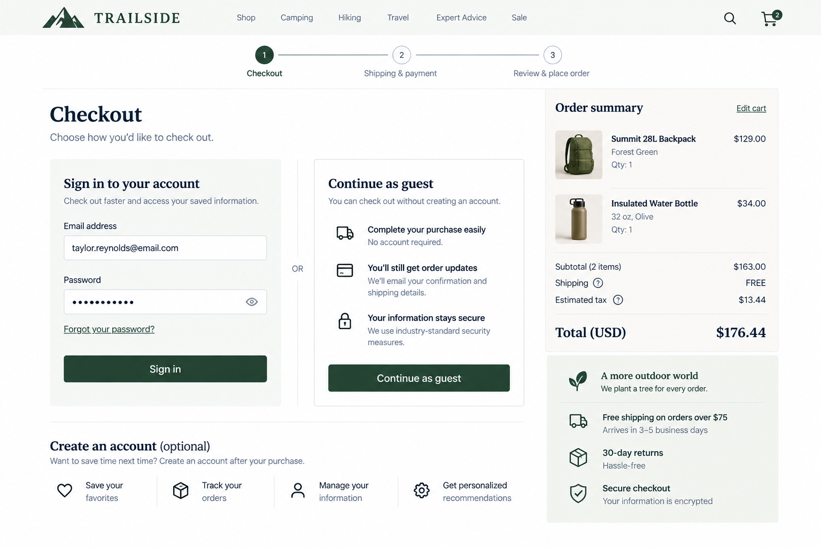Open the Hiking menu
Viewport: 821px width, 547px height.
350,18
